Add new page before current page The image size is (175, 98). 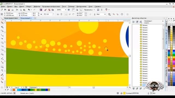[x=7, y=87]
